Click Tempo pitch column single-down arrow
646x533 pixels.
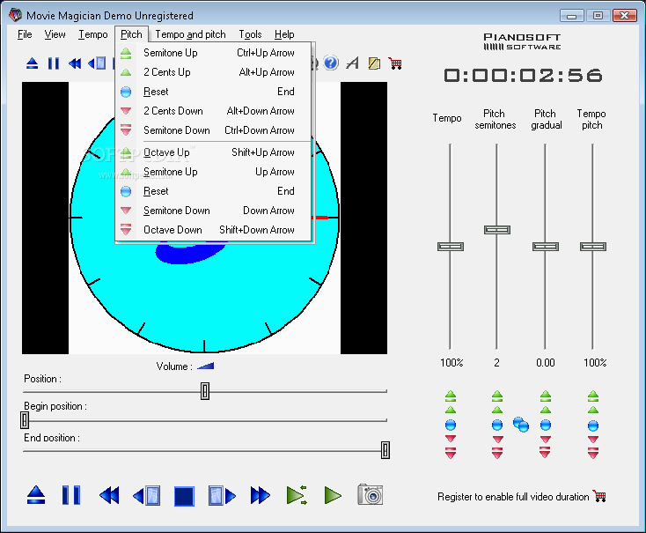(593, 440)
